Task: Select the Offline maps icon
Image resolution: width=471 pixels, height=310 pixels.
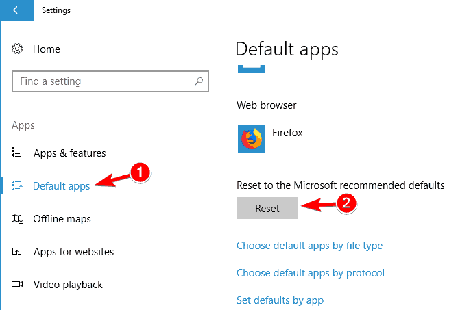Action: 17,219
